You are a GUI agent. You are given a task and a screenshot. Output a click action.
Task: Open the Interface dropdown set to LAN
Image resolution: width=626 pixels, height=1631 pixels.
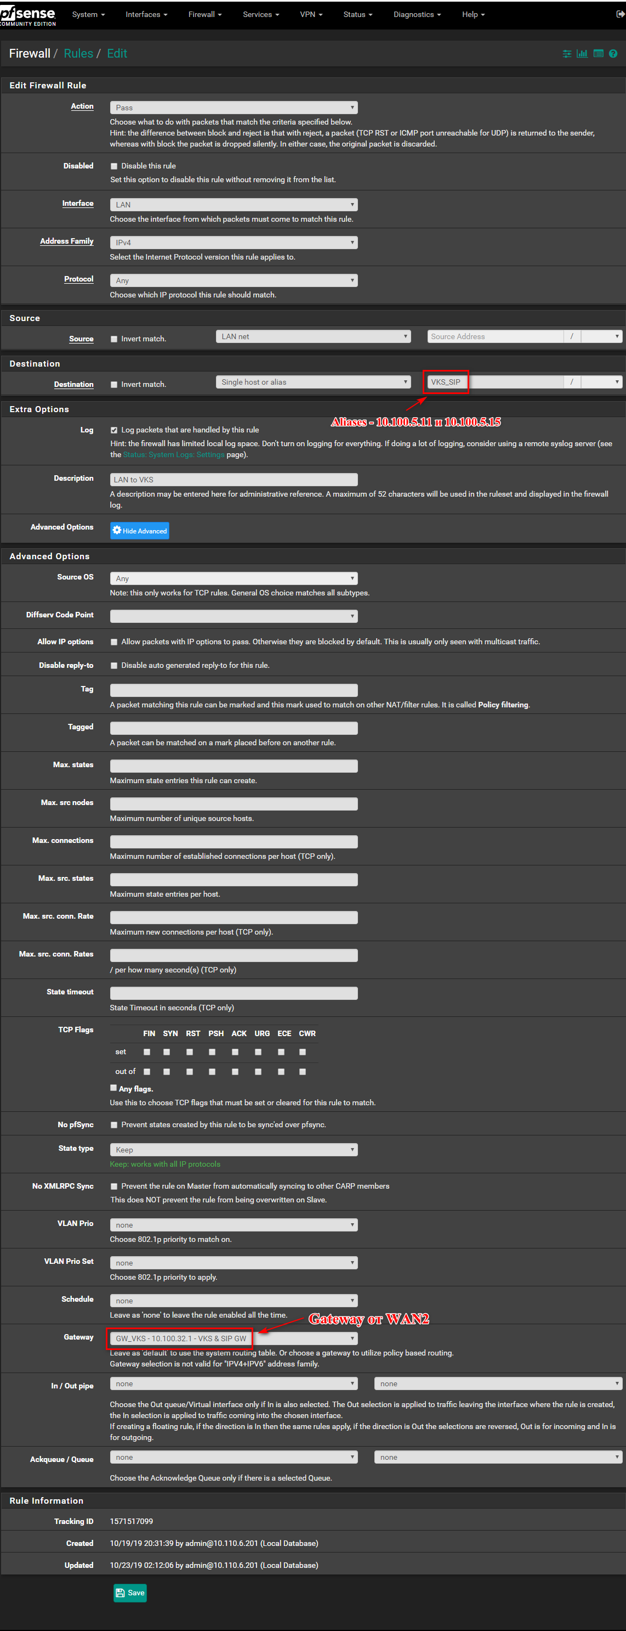pyautogui.click(x=234, y=205)
